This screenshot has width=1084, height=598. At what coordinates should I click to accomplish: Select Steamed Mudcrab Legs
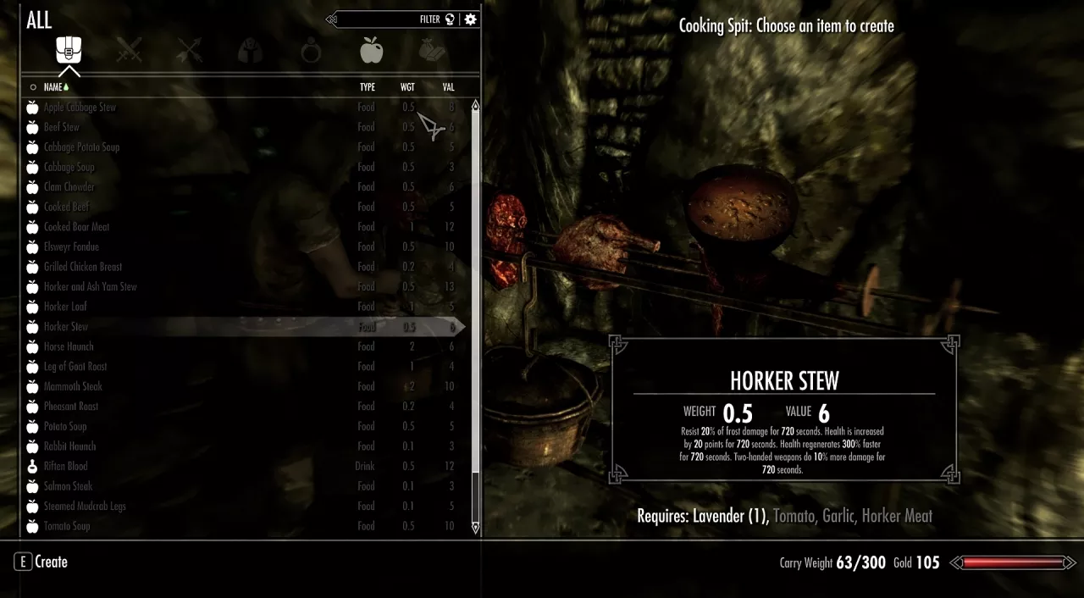click(245, 507)
